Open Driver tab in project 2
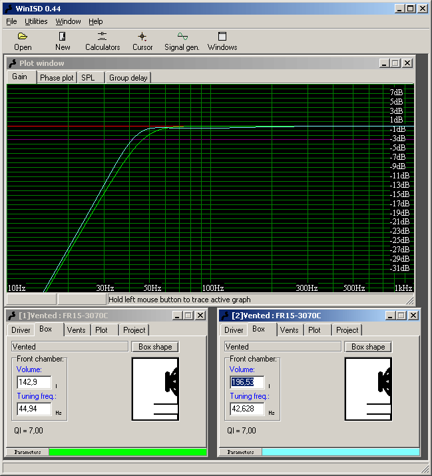The image size is (432, 476). click(234, 330)
